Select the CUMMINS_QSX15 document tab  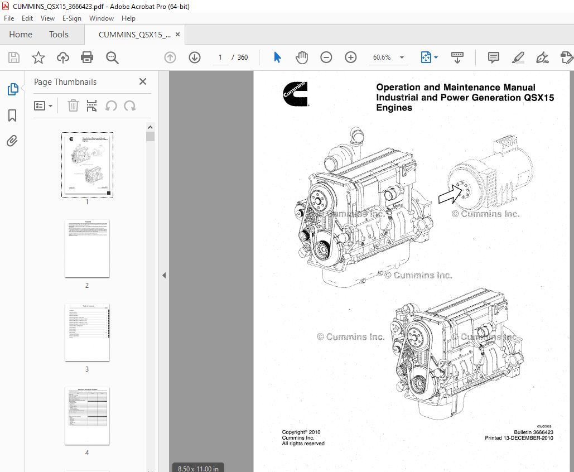[134, 35]
